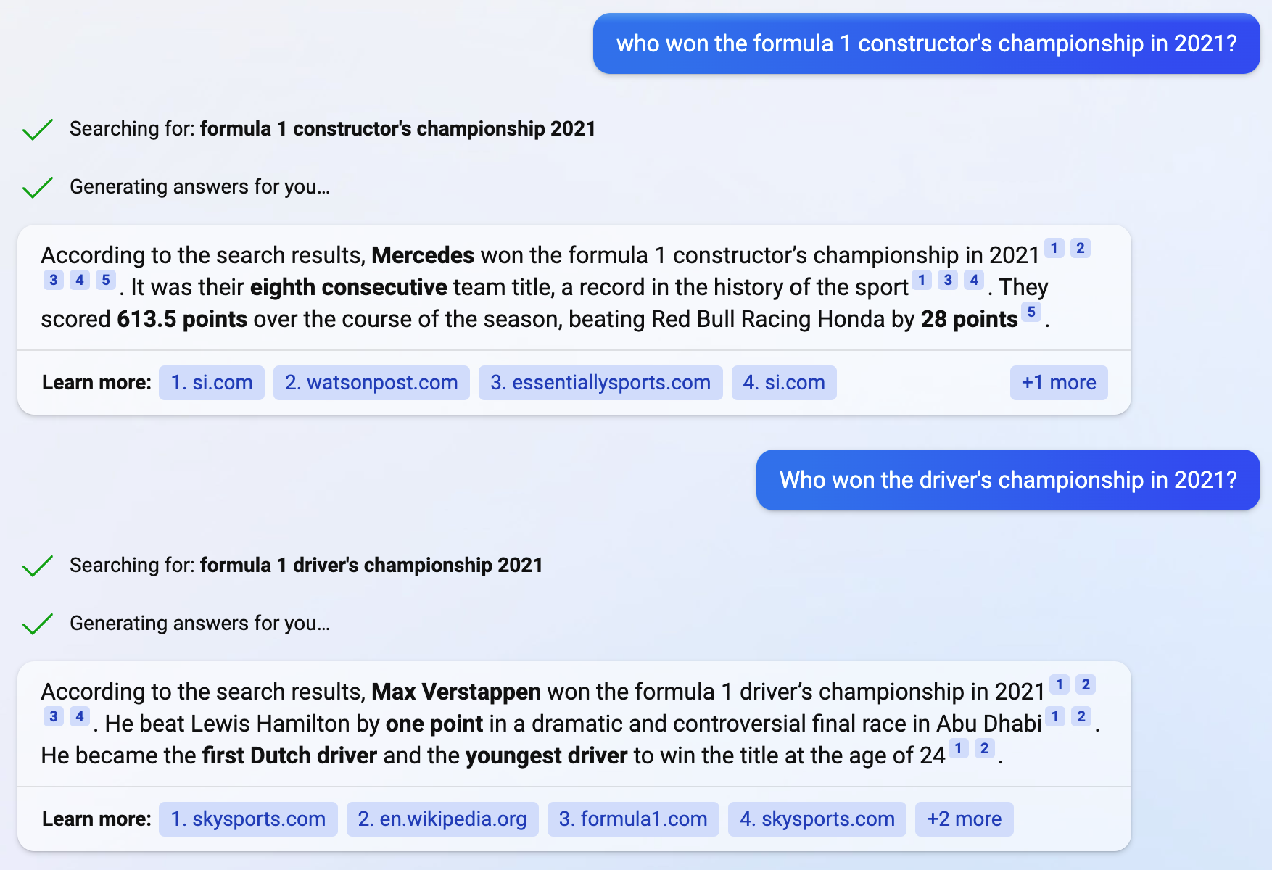1272x870 pixels.
Task: Open the 3. essentiallysports.com source link
Action: [600, 383]
